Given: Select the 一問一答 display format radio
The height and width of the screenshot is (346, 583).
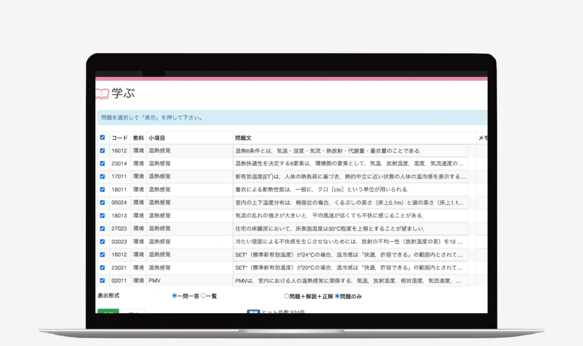Looking at the screenshot, I should (x=174, y=296).
